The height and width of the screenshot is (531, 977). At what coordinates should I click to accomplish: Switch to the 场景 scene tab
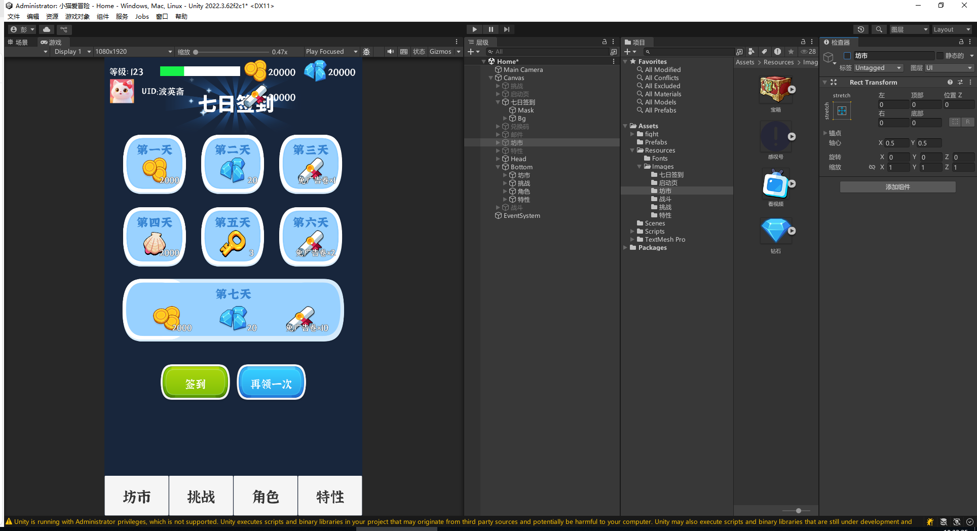[18, 43]
